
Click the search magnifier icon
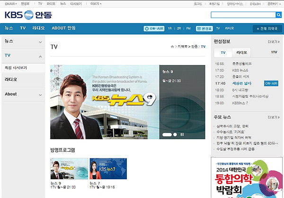279,15
